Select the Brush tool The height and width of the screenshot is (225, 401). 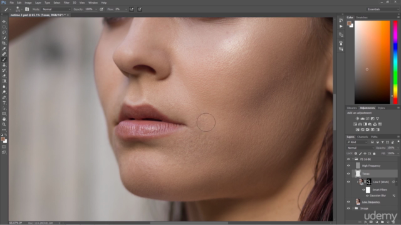[x=4, y=59]
